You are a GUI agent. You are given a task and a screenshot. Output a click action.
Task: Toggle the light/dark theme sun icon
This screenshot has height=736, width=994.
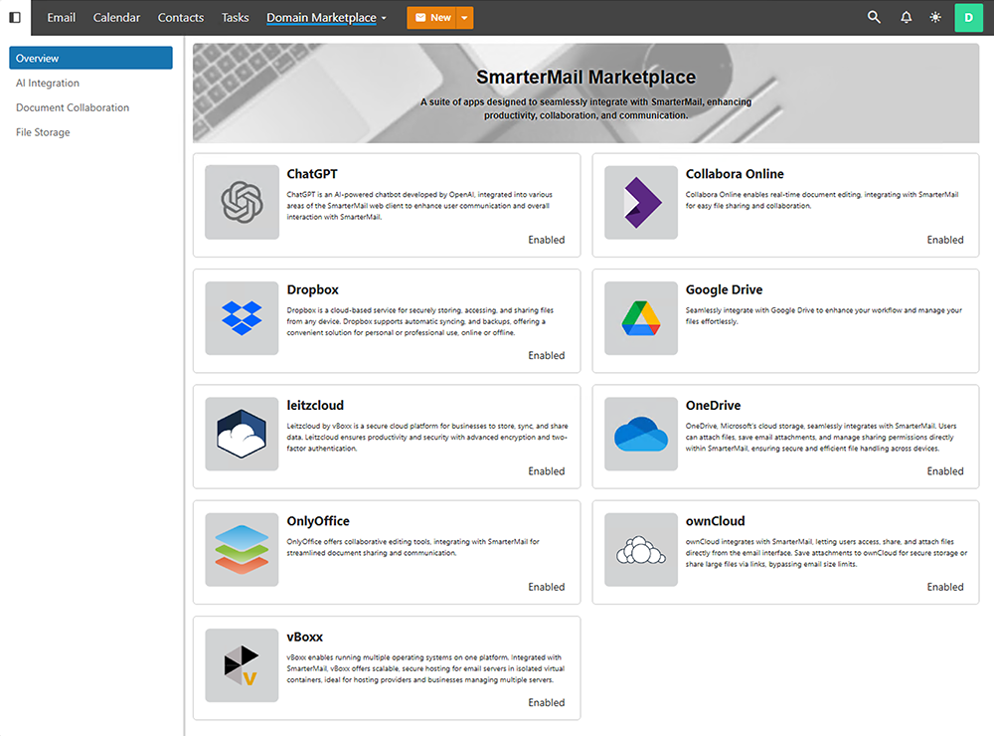[x=935, y=17]
